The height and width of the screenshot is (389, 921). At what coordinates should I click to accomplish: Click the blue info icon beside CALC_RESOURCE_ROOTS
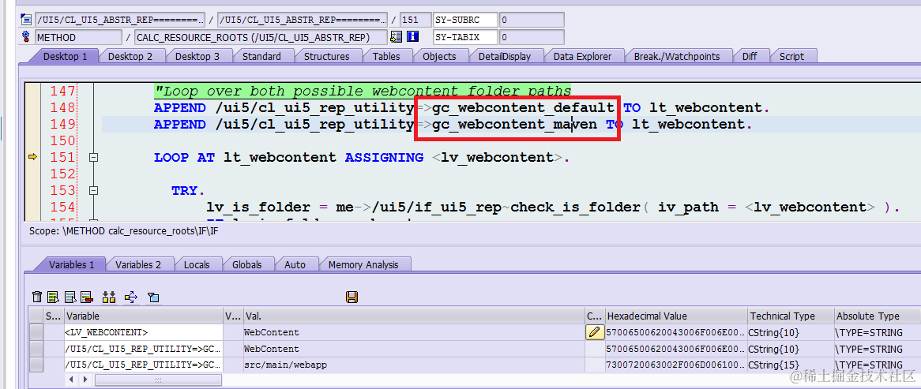412,37
